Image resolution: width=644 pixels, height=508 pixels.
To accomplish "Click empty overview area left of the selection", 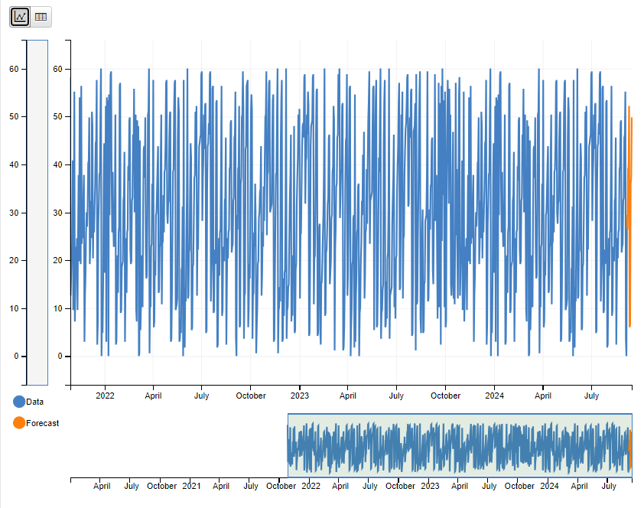I will pos(176,445).
